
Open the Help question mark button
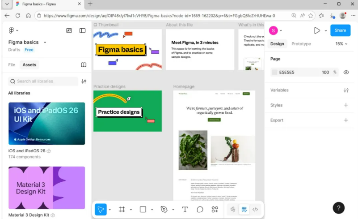pyautogui.click(x=339, y=208)
